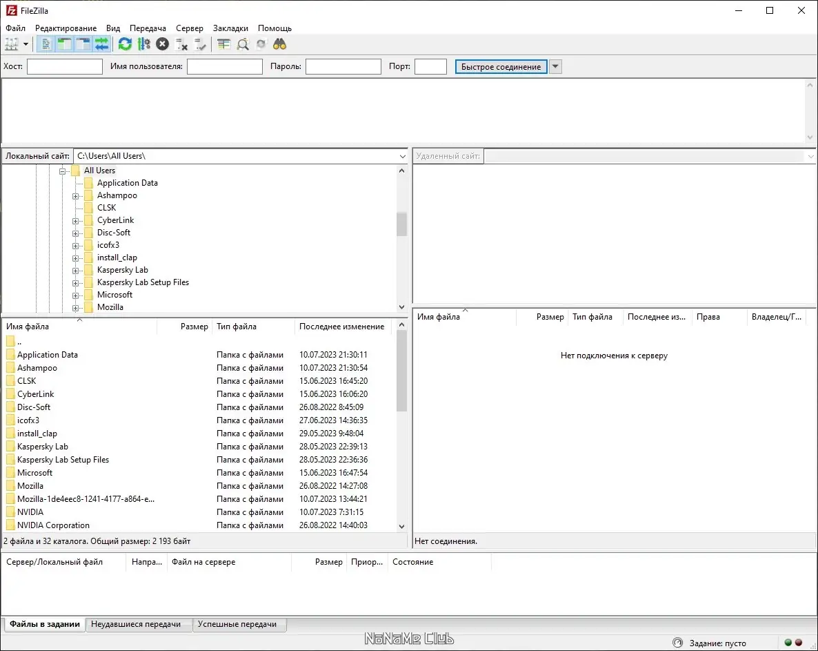Sort local list by Имя файла
This screenshot has height=651, width=818.
tap(79, 327)
